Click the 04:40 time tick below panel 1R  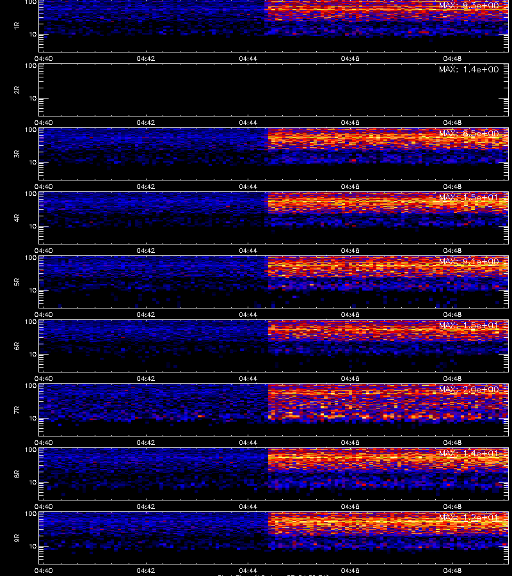click(x=44, y=59)
